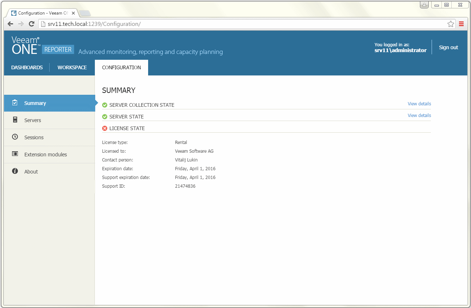
Task: Open Servers in the sidebar
Action: 49,120
